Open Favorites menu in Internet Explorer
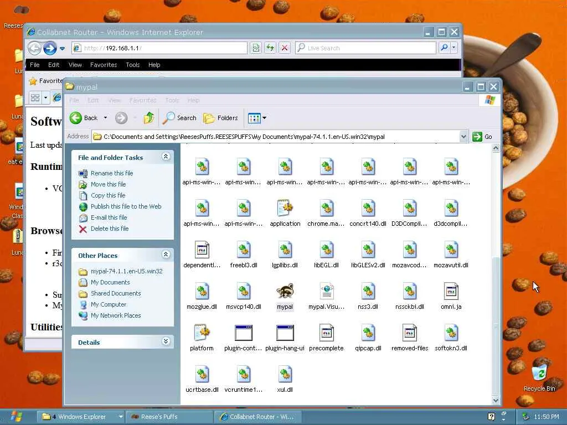The height and width of the screenshot is (425, 567). pyautogui.click(x=104, y=65)
